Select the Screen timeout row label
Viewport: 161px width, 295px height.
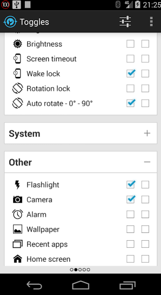point(51,59)
